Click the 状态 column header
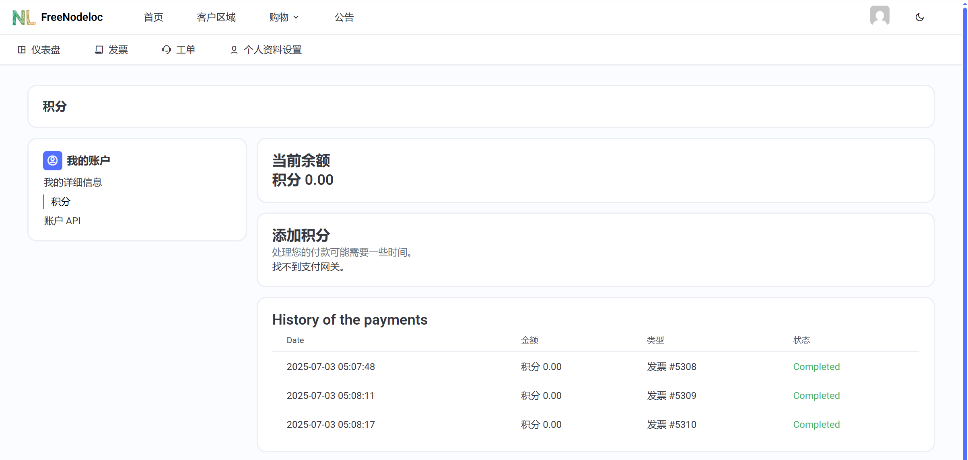The width and height of the screenshot is (968, 460). pos(801,340)
